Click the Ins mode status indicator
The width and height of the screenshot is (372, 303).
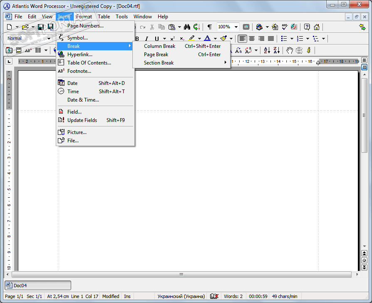(127, 296)
